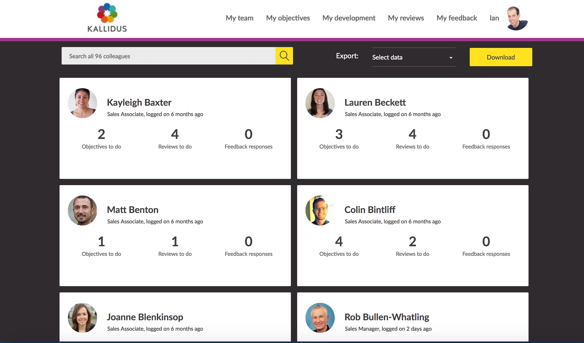Click Joanne Blenkinsop's profile photo

[x=82, y=318]
